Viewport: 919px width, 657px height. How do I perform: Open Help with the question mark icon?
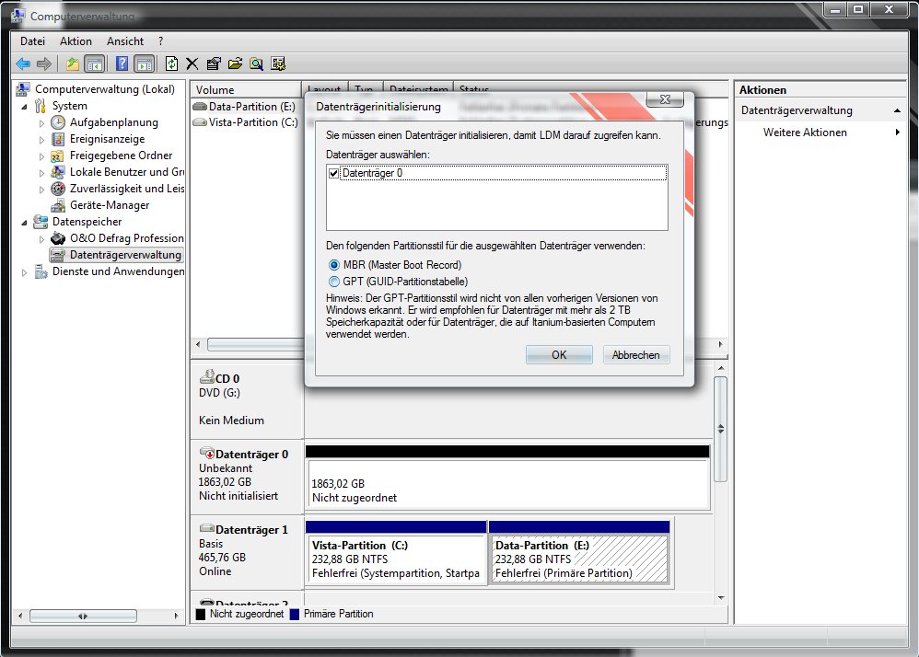pyautogui.click(x=122, y=63)
